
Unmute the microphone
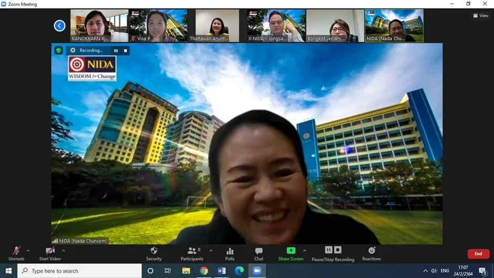click(x=16, y=254)
